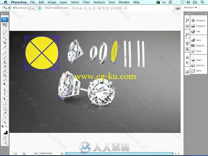
Task: Select the Healing Brush tool
Action: tap(4, 53)
